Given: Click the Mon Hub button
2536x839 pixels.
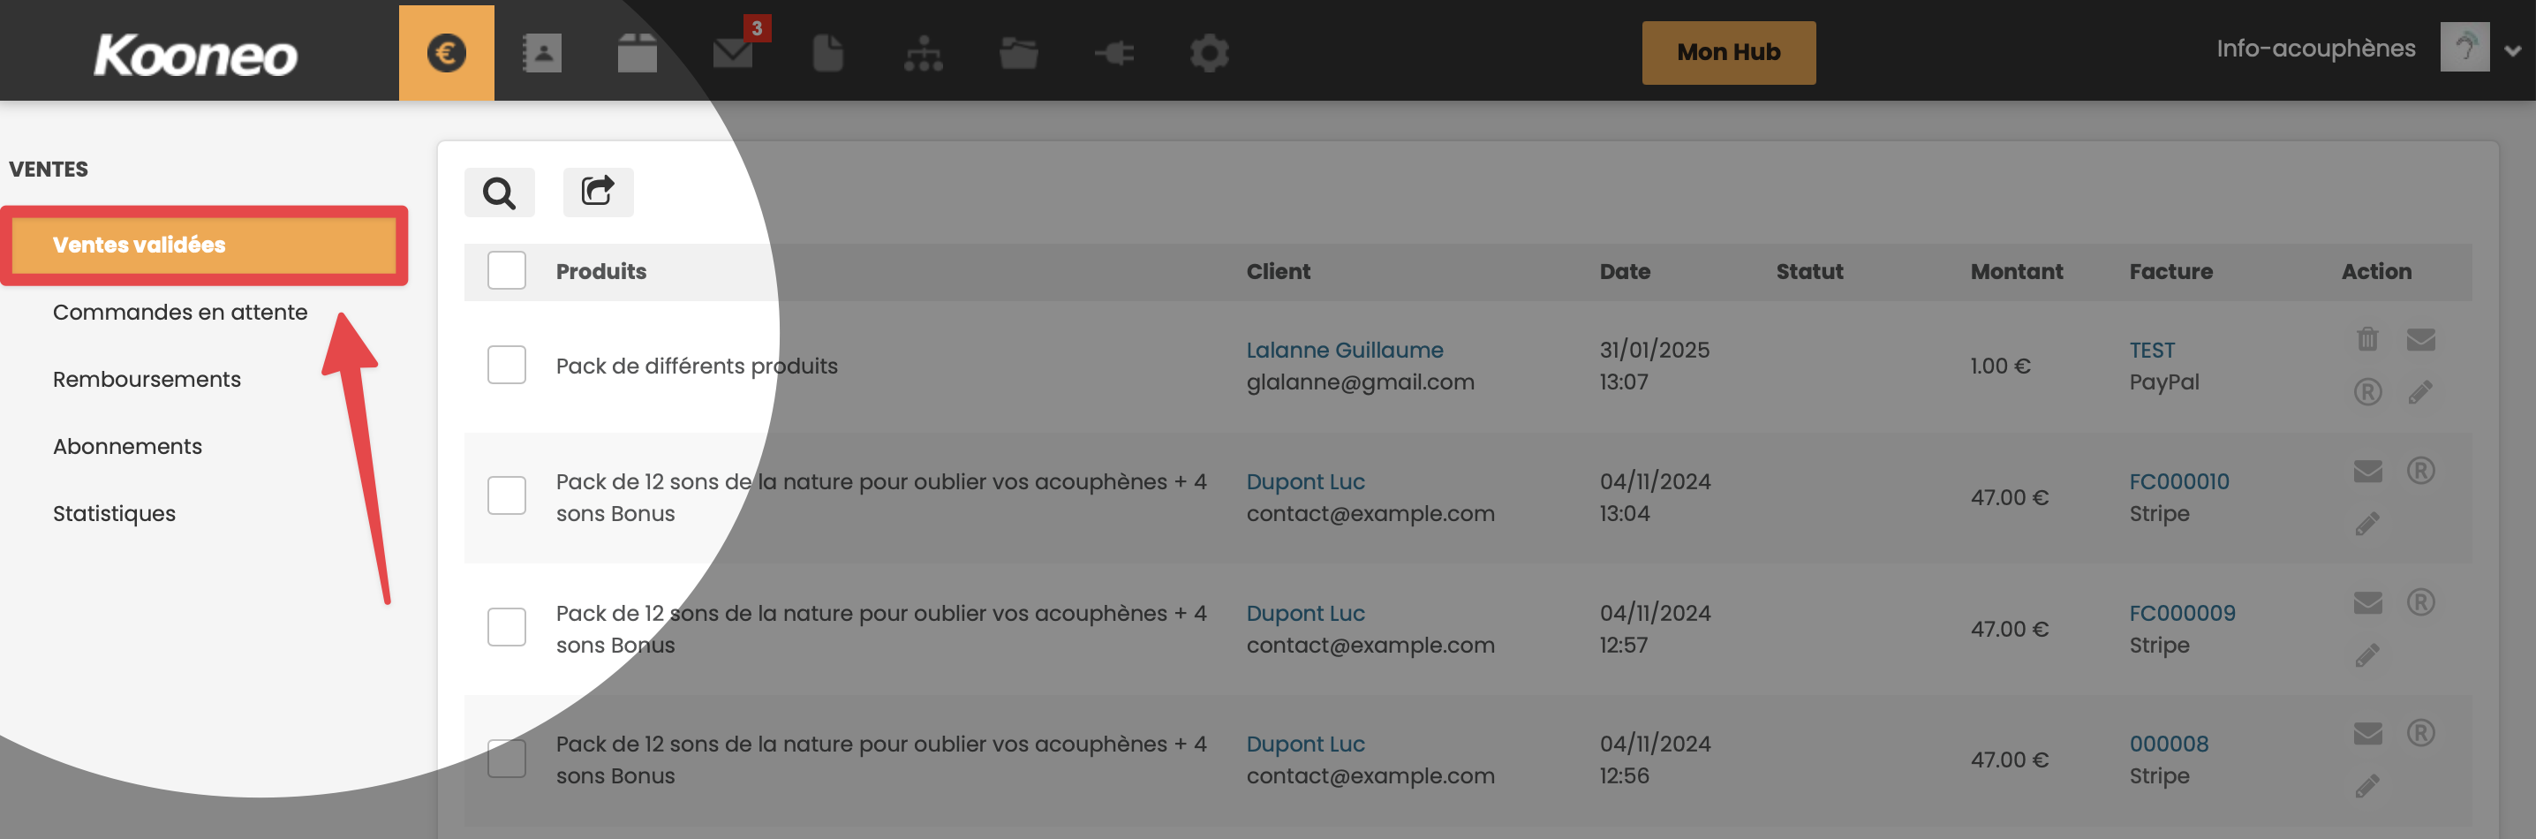Looking at the screenshot, I should 1728,52.
